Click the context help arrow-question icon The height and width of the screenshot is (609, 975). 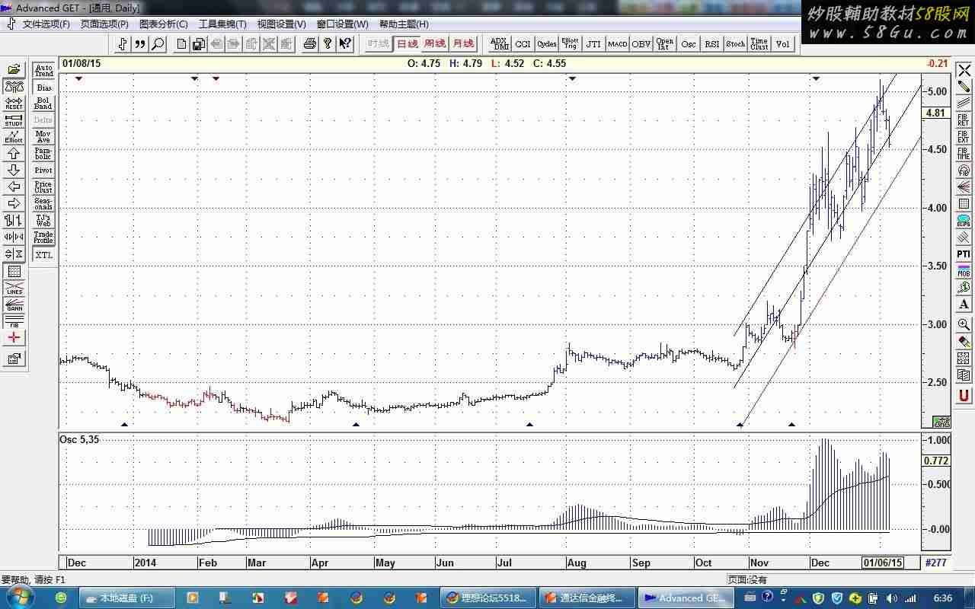(x=345, y=43)
